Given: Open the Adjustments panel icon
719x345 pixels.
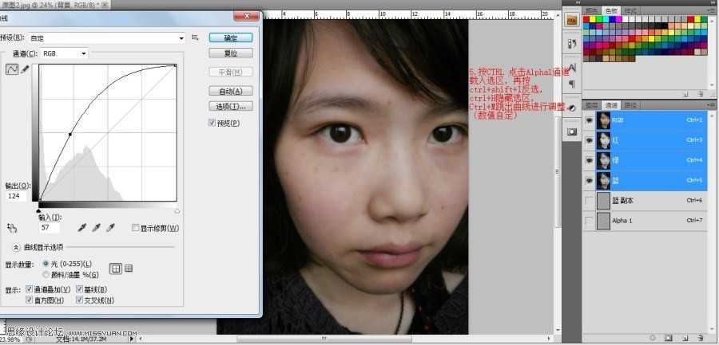Looking at the screenshot, I should click(572, 108).
